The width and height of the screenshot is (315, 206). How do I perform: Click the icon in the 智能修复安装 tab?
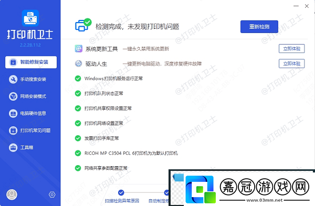pyautogui.click(x=13, y=62)
